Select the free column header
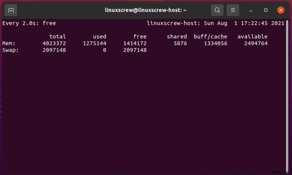 click(140, 36)
